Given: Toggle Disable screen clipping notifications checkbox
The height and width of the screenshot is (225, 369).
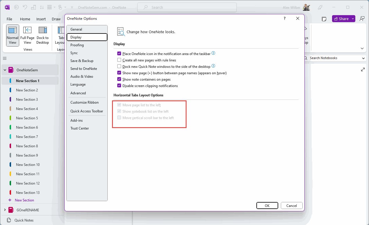Looking at the screenshot, I should click(119, 86).
